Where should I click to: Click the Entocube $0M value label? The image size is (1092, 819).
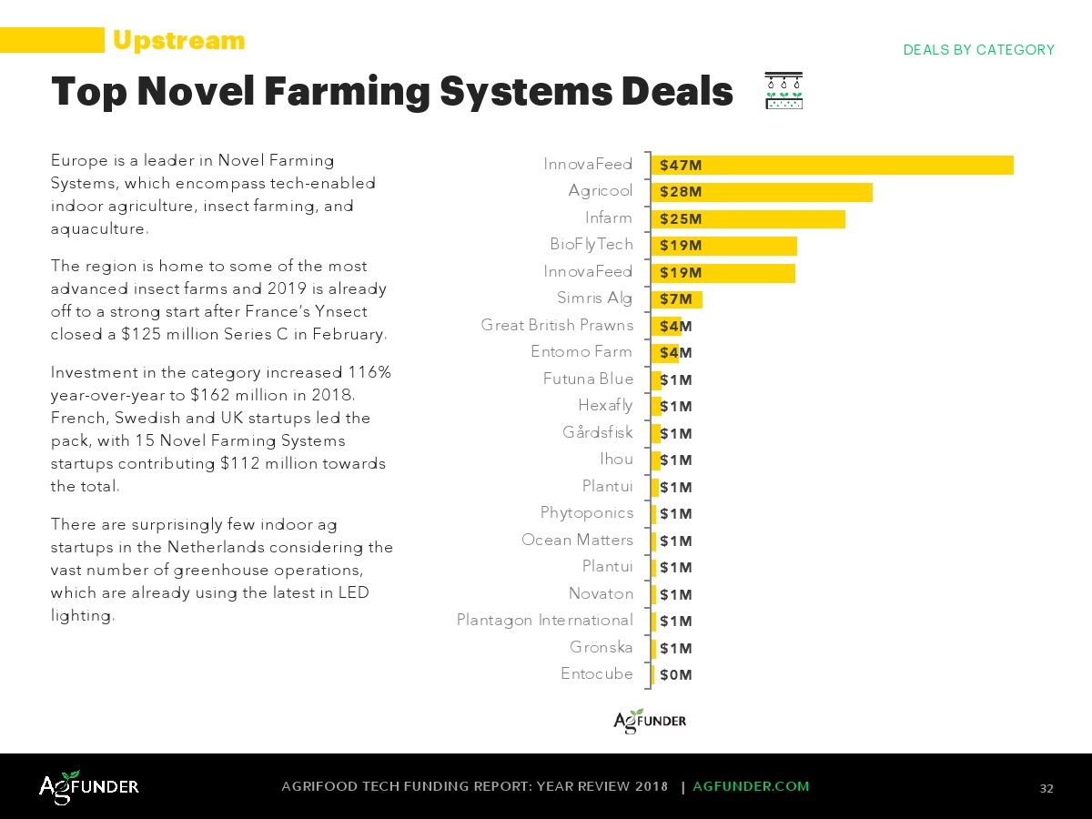pos(676,675)
